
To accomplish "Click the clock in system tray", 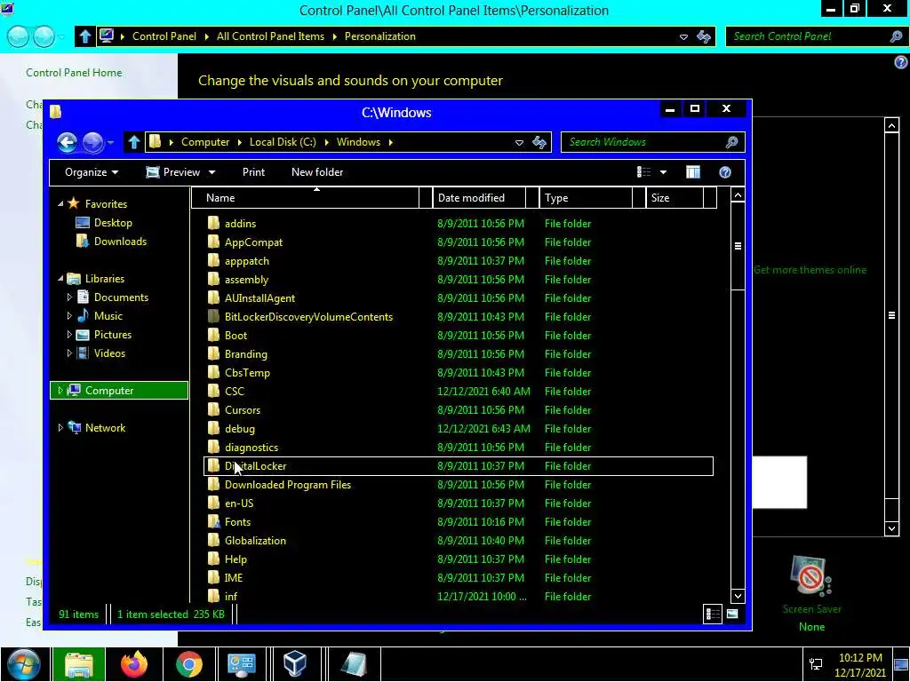I will click(860, 665).
